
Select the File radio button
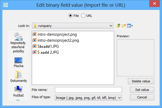pos(71,16)
